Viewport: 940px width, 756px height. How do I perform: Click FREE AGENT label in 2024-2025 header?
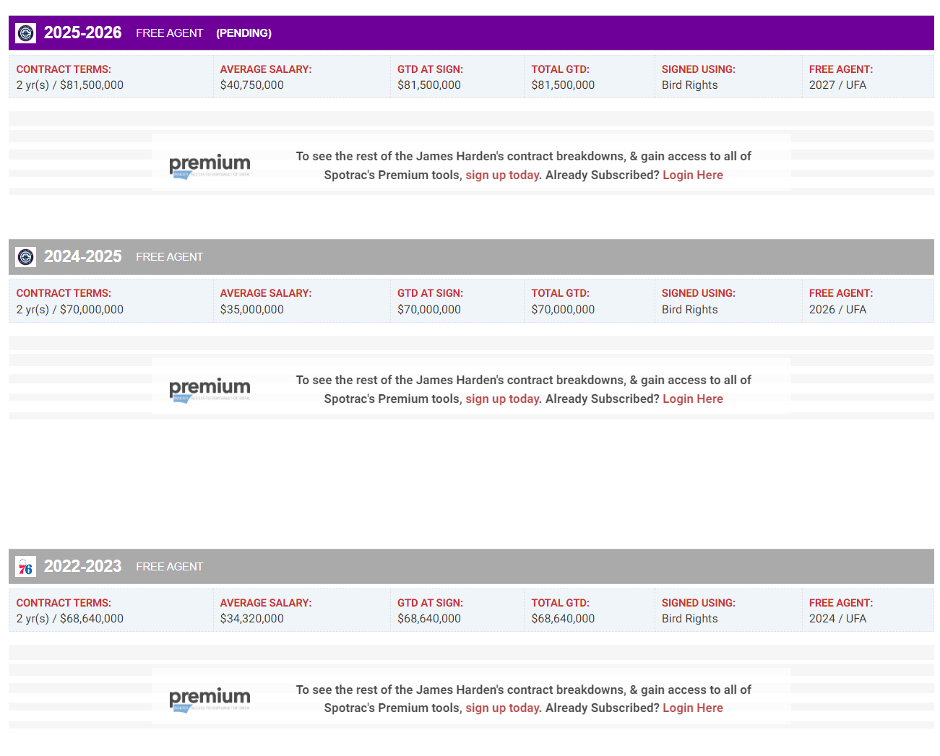[x=170, y=257]
